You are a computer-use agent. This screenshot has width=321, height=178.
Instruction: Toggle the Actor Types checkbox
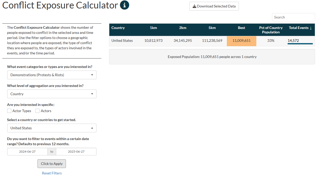pyautogui.click(x=9, y=111)
